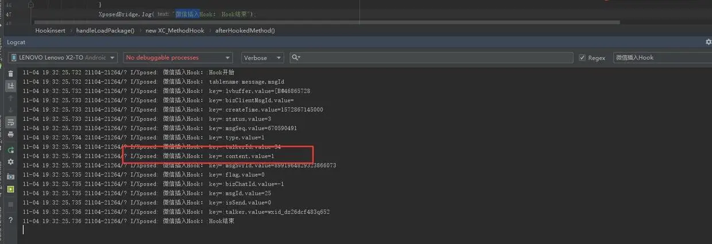712x244 pixels.
Task: Click the magnifier icon in log search box
Action: click(x=296, y=57)
